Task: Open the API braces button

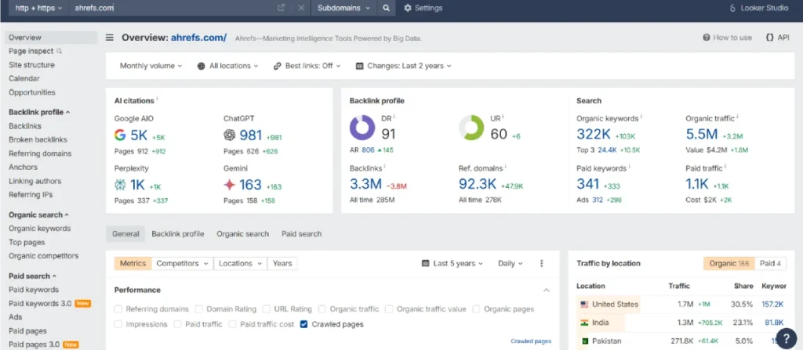Action: (x=777, y=38)
